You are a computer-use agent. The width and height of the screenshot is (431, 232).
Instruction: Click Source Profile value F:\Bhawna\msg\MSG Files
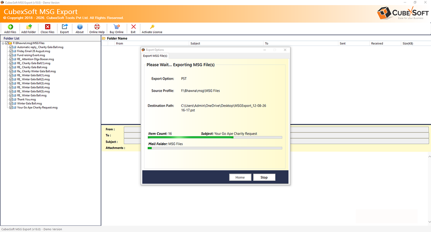click(200, 91)
